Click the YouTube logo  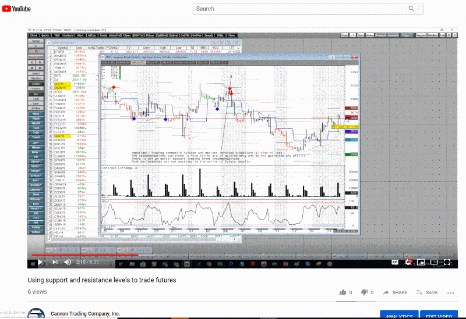(16, 9)
